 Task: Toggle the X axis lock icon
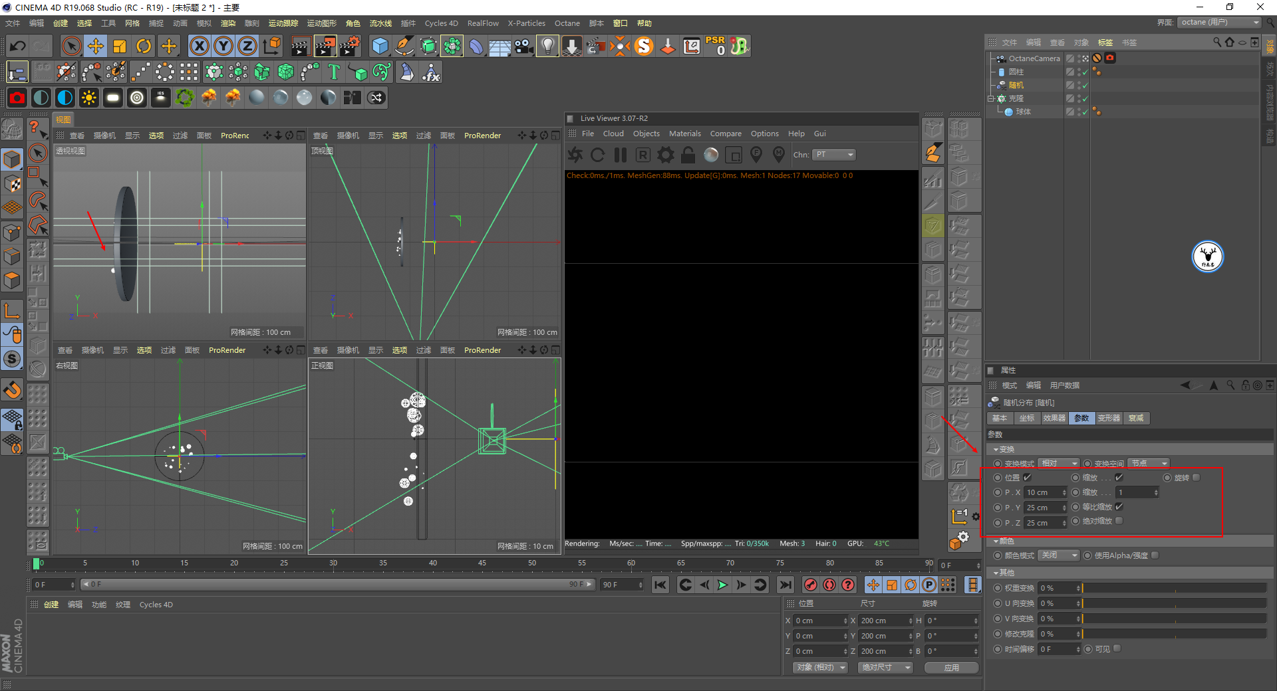(x=199, y=46)
